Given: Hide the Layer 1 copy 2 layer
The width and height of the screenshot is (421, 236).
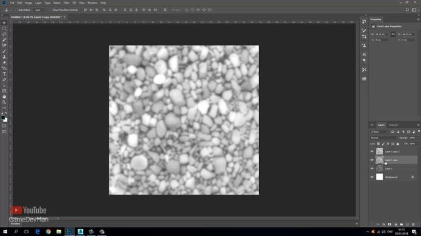Looking at the screenshot, I should click(372, 151).
